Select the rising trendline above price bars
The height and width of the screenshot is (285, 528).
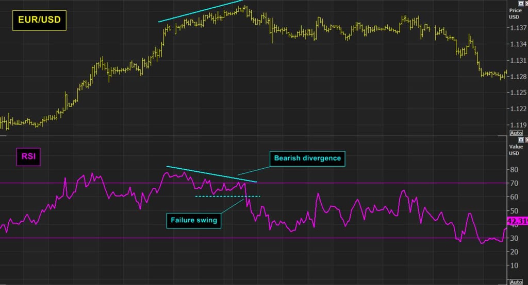click(x=201, y=11)
